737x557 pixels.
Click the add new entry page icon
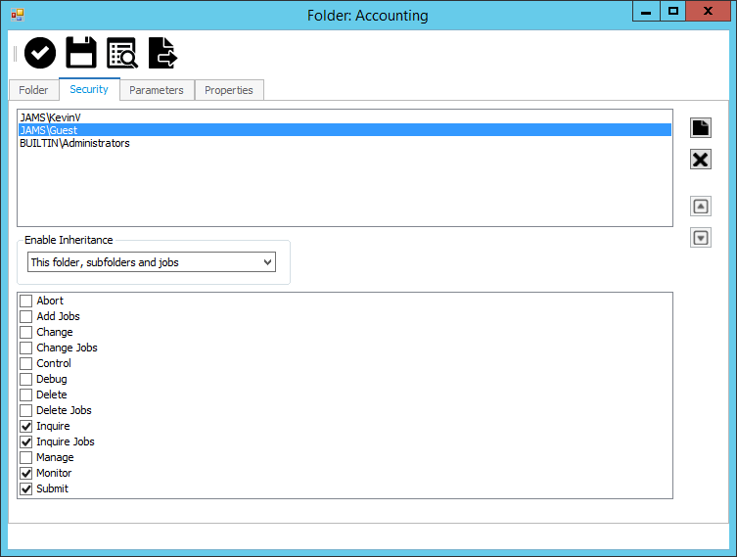tap(701, 128)
